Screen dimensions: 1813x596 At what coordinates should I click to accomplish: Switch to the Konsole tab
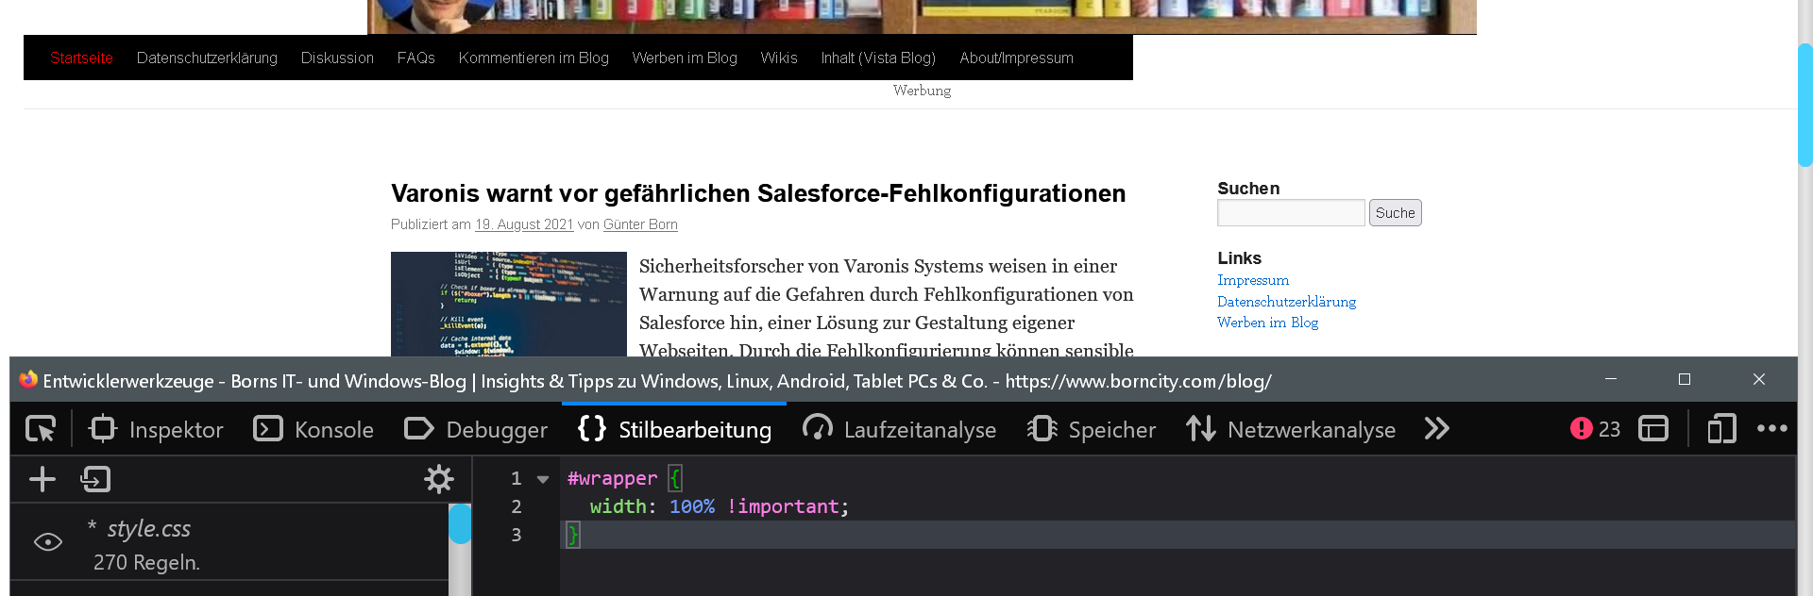313,429
